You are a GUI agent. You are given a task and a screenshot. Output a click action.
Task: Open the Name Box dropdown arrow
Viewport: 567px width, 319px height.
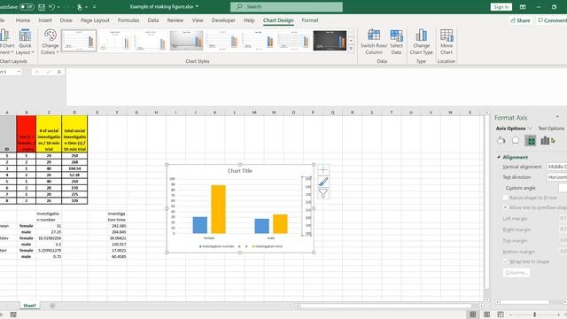[19, 72]
